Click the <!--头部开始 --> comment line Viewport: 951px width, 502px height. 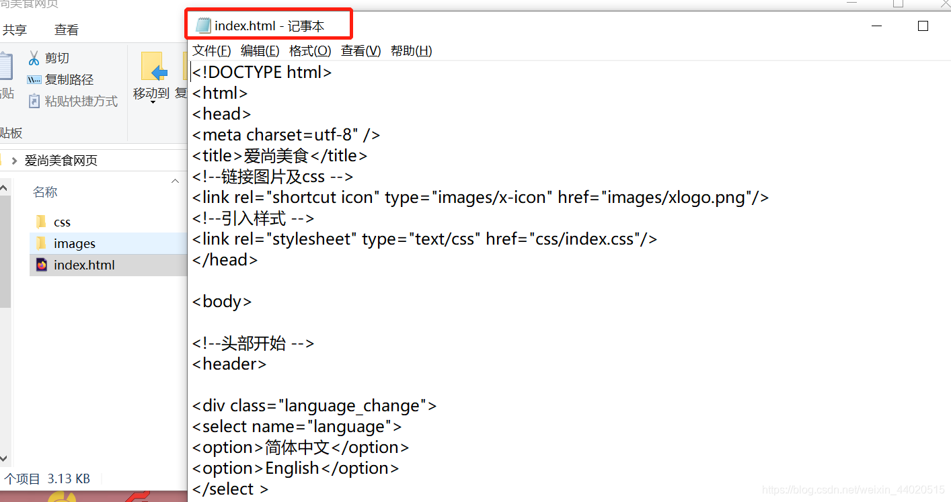click(253, 343)
